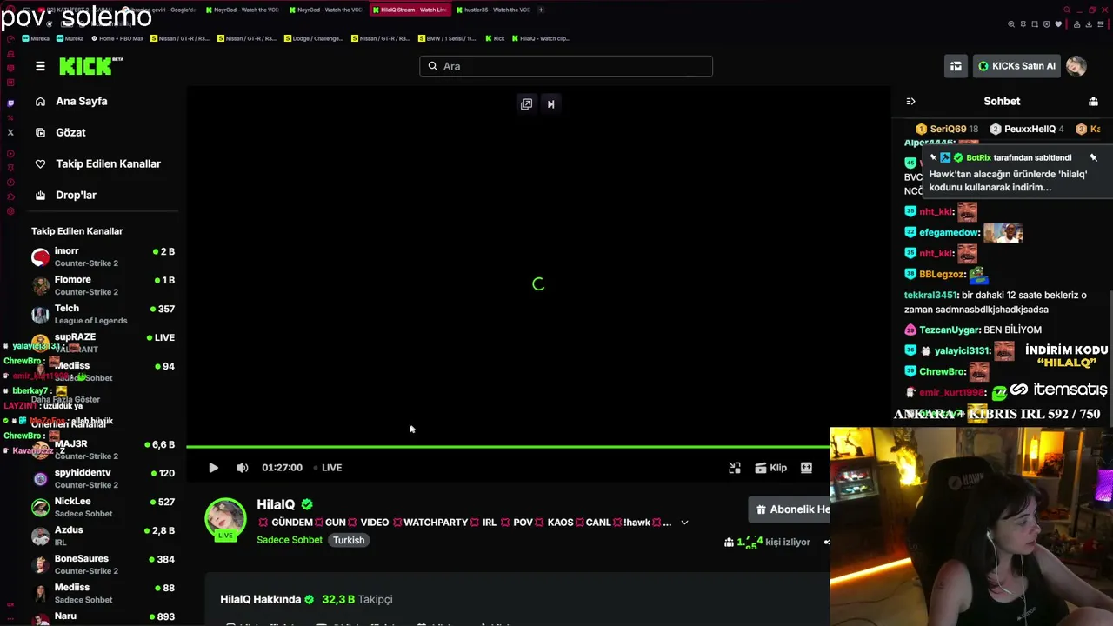Viewport: 1113px width, 626px height.
Task: Open the chat gift leaderboard icon
Action: click(x=1093, y=101)
